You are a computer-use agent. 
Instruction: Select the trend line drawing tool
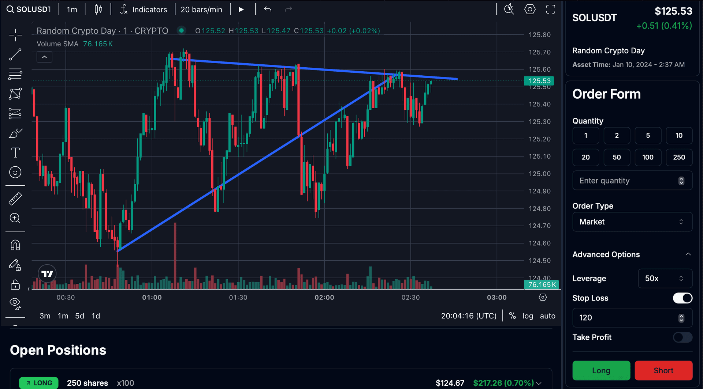point(15,54)
